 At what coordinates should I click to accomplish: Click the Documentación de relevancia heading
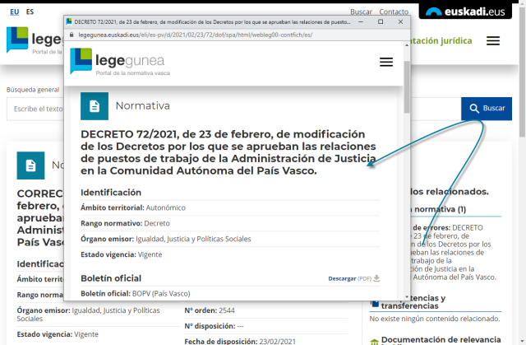[x=441, y=342]
